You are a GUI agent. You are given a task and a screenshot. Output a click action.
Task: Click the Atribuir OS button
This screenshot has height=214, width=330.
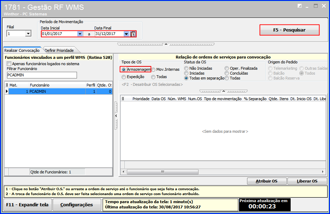coord(267,181)
